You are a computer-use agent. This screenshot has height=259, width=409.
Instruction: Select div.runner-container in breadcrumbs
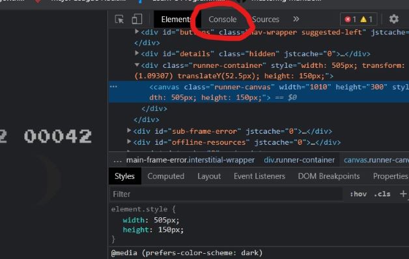(299, 160)
